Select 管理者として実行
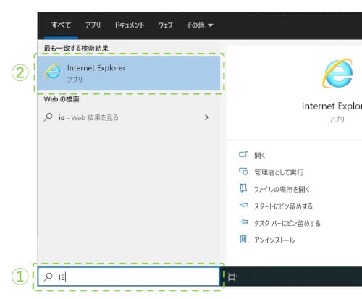The height and width of the screenshot is (299, 362). [279, 172]
